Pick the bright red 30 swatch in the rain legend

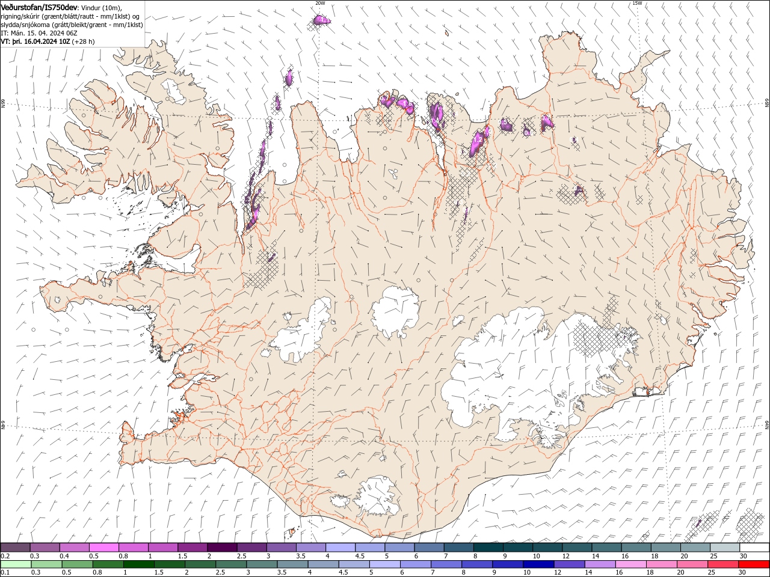point(754,564)
